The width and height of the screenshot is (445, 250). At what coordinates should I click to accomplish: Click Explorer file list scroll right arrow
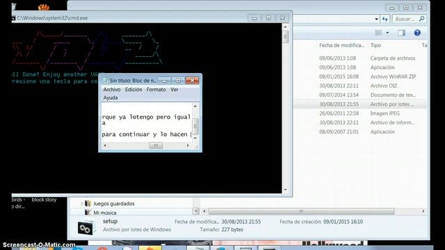(423, 211)
